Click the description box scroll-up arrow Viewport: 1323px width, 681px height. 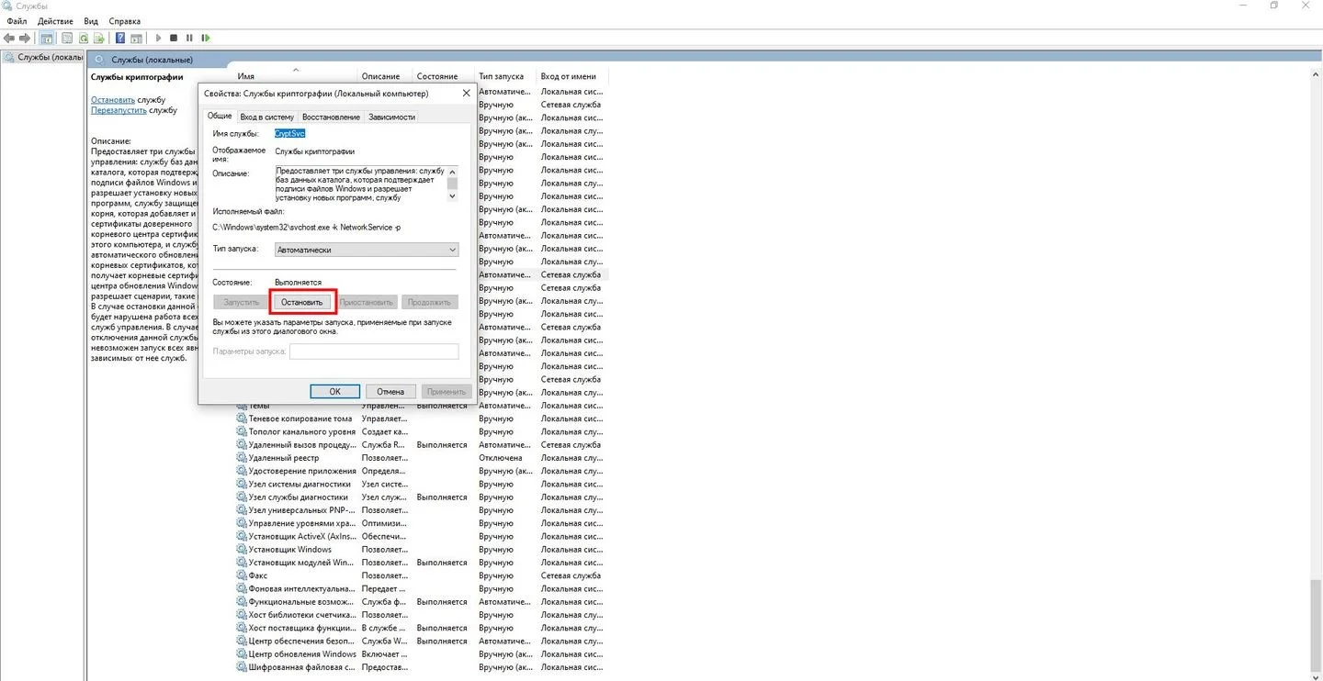452,171
